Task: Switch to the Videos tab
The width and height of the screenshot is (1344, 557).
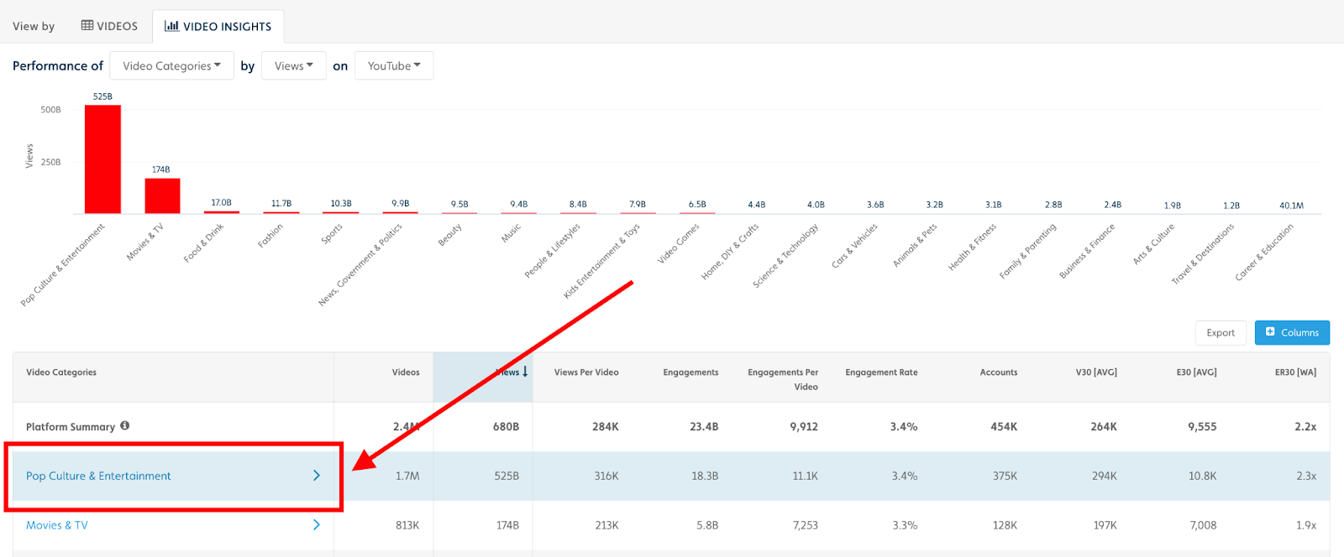Action: pos(109,26)
